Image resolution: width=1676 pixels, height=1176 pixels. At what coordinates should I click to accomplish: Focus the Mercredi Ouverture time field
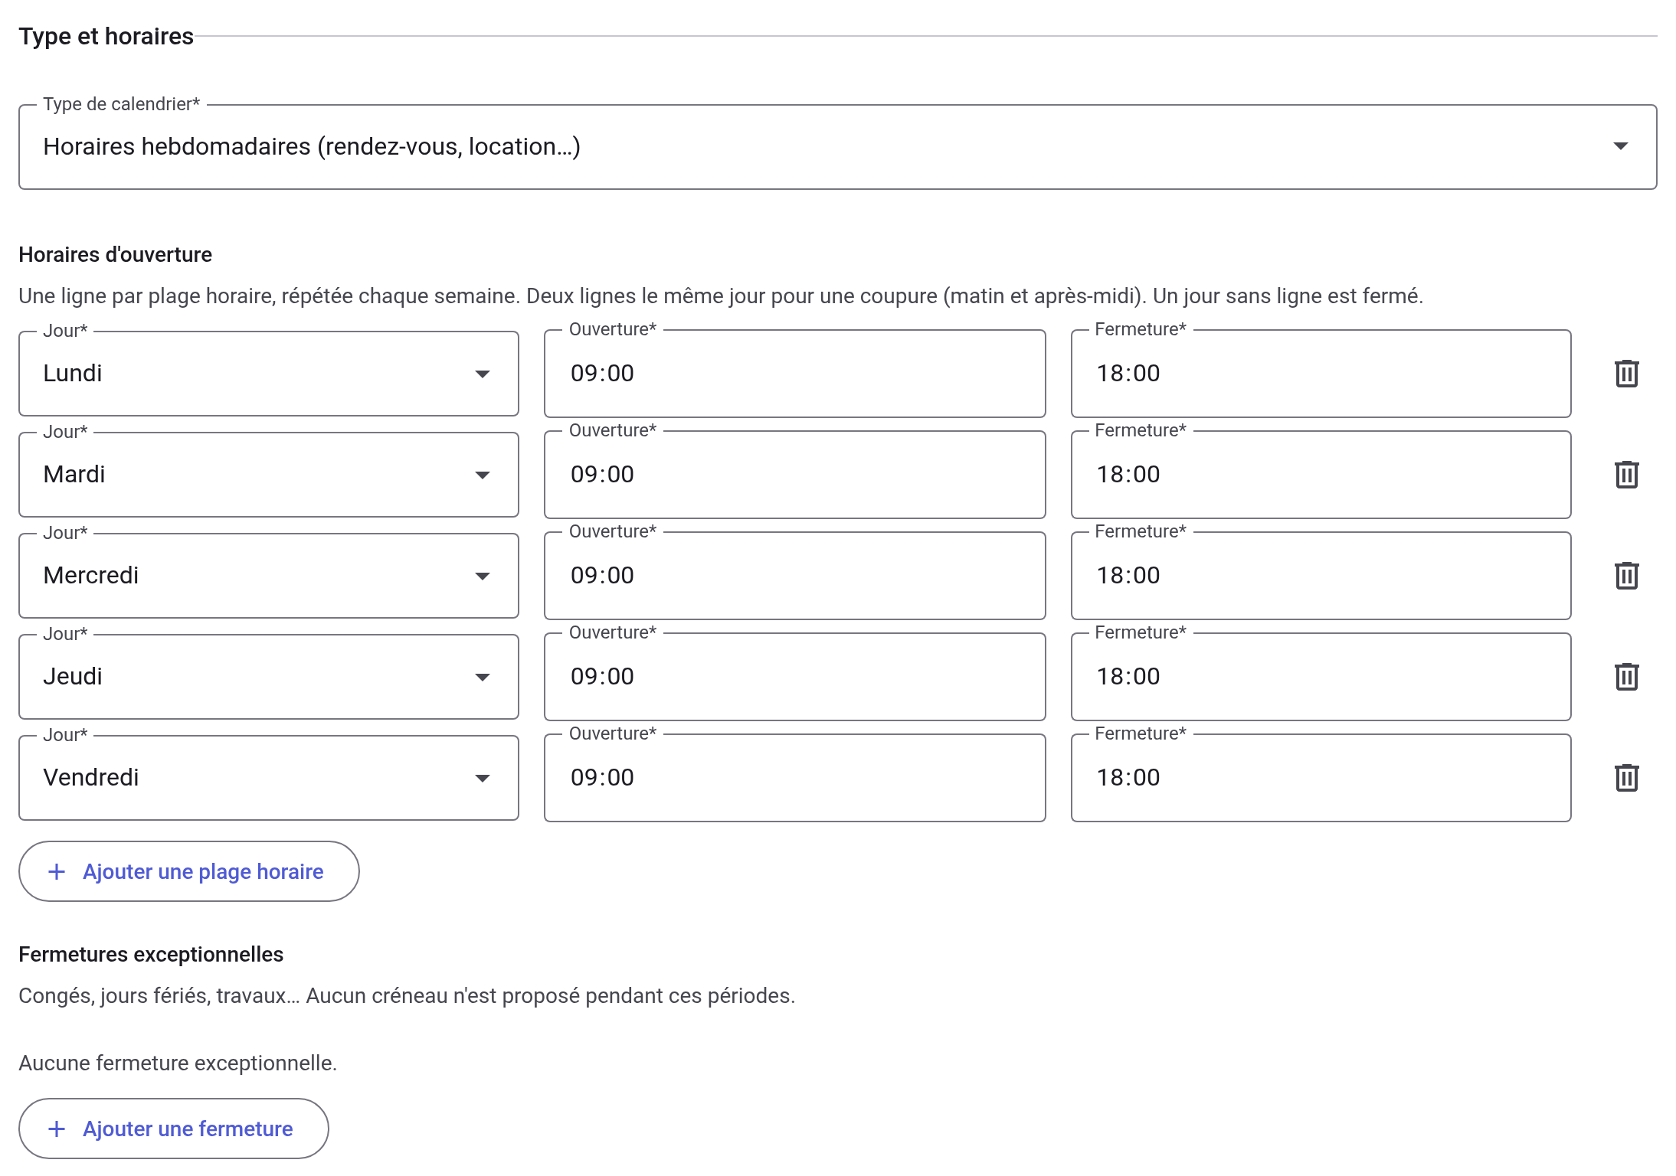(794, 576)
